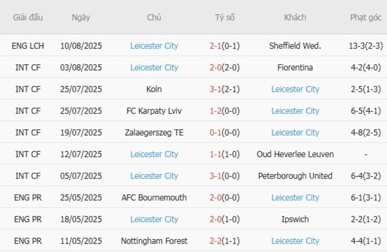The image size is (387, 252).
Task: Open the AFC Bournemouth team page
Action: 154,198
